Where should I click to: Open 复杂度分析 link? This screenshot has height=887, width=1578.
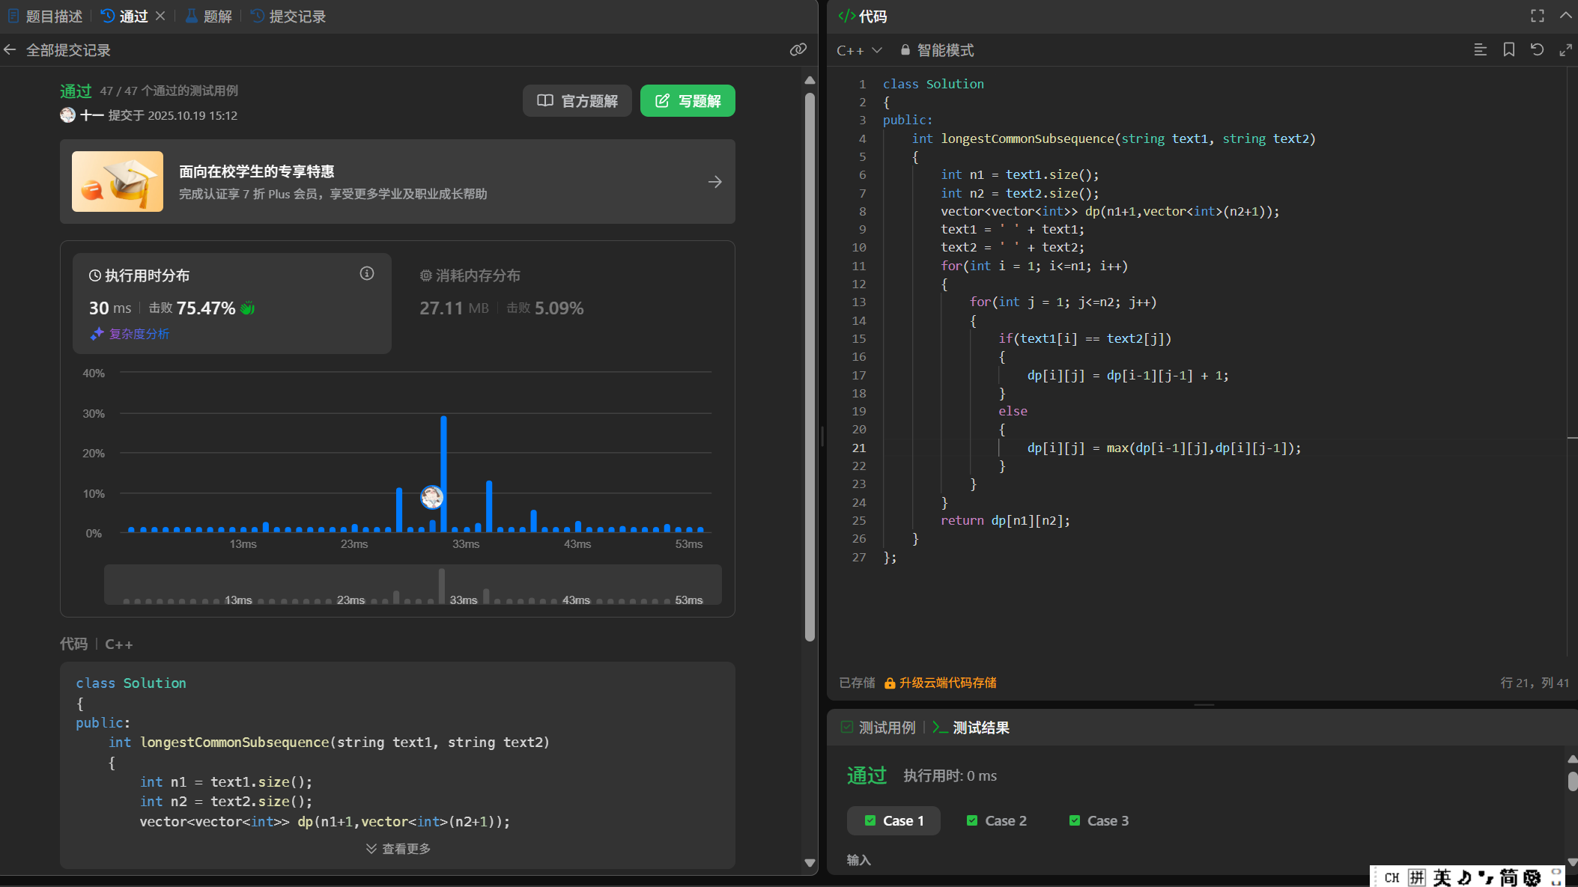(x=139, y=334)
